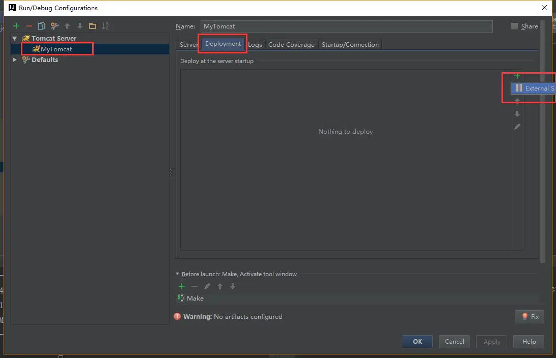Move configuration up in left toolbar

click(x=67, y=26)
